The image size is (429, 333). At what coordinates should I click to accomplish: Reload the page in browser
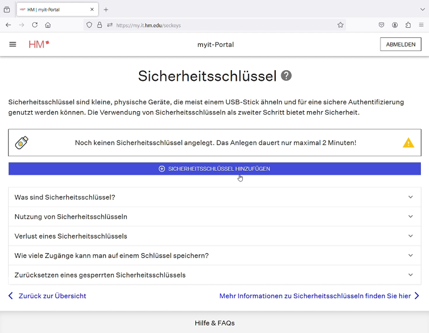click(x=35, y=25)
